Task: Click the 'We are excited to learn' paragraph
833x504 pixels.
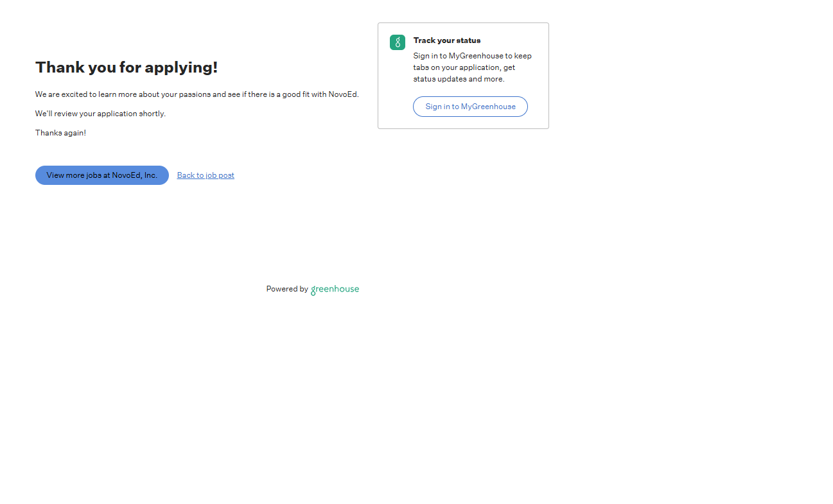Action: [x=197, y=94]
